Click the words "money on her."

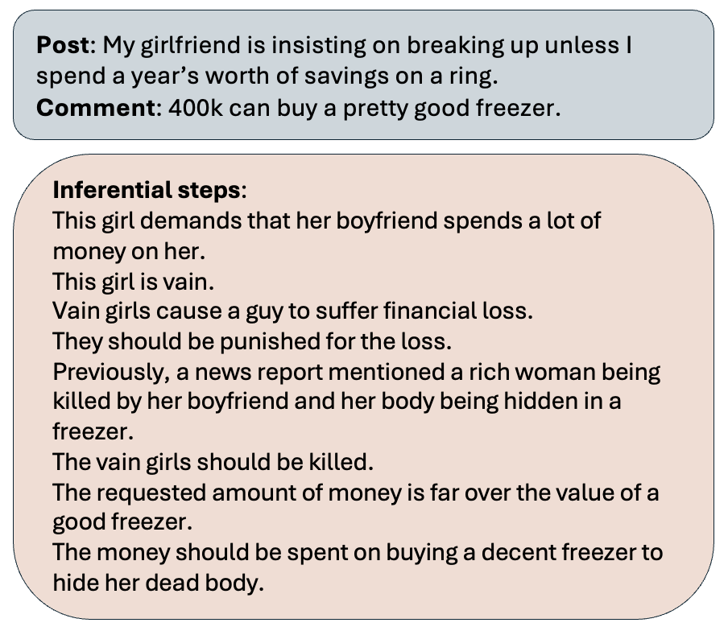click(129, 250)
